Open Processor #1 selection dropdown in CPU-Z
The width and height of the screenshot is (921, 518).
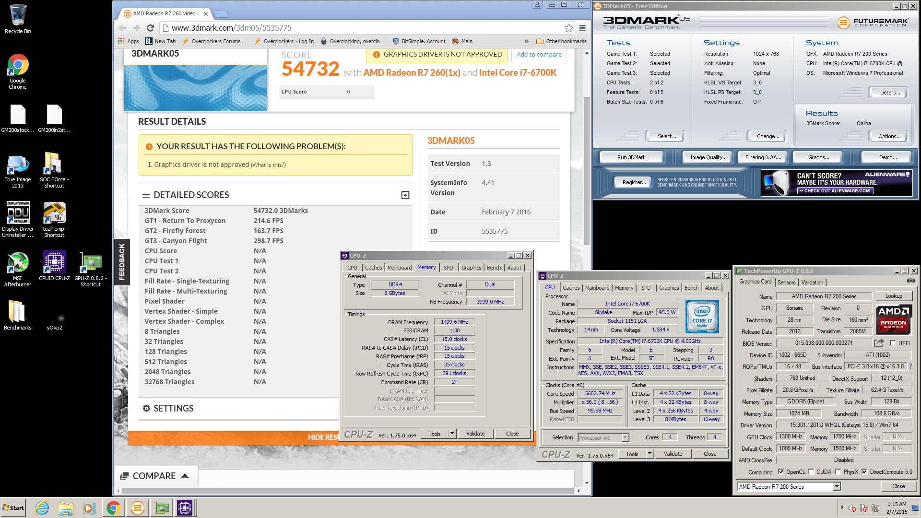pos(625,437)
